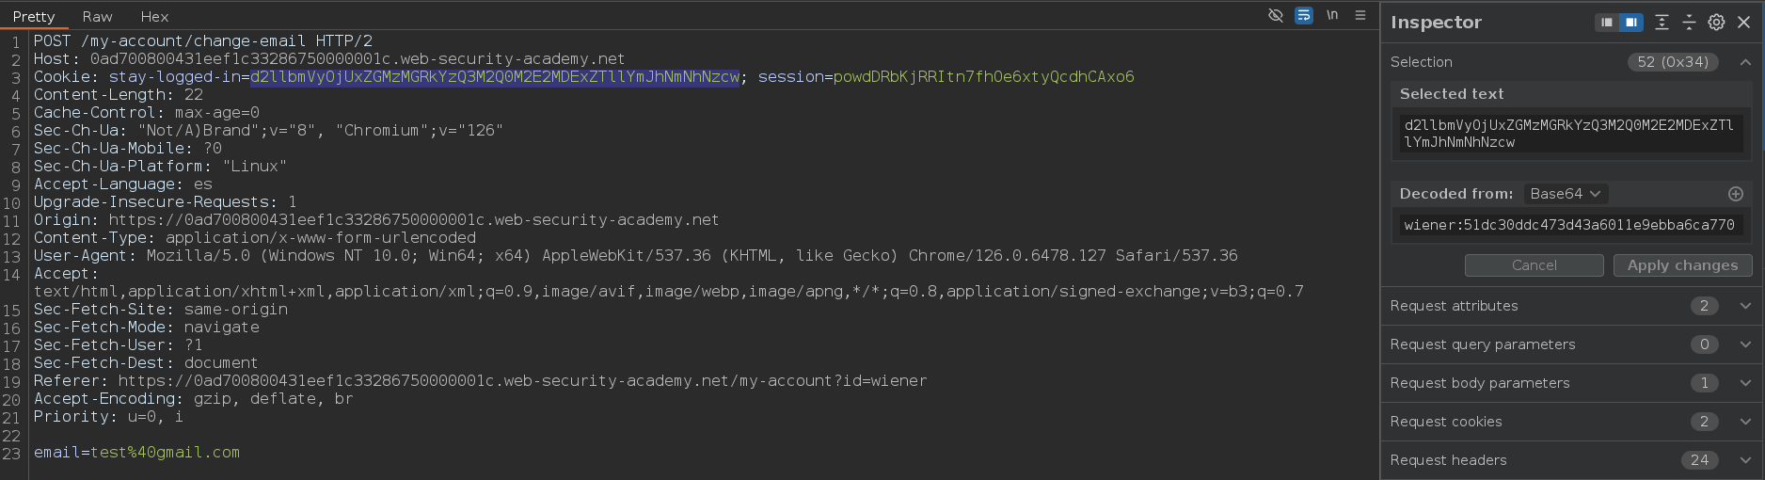Toggle line wrap icon in editor toolbar
Image resolution: width=1765 pixels, height=480 pixels.
(1304, 15)
